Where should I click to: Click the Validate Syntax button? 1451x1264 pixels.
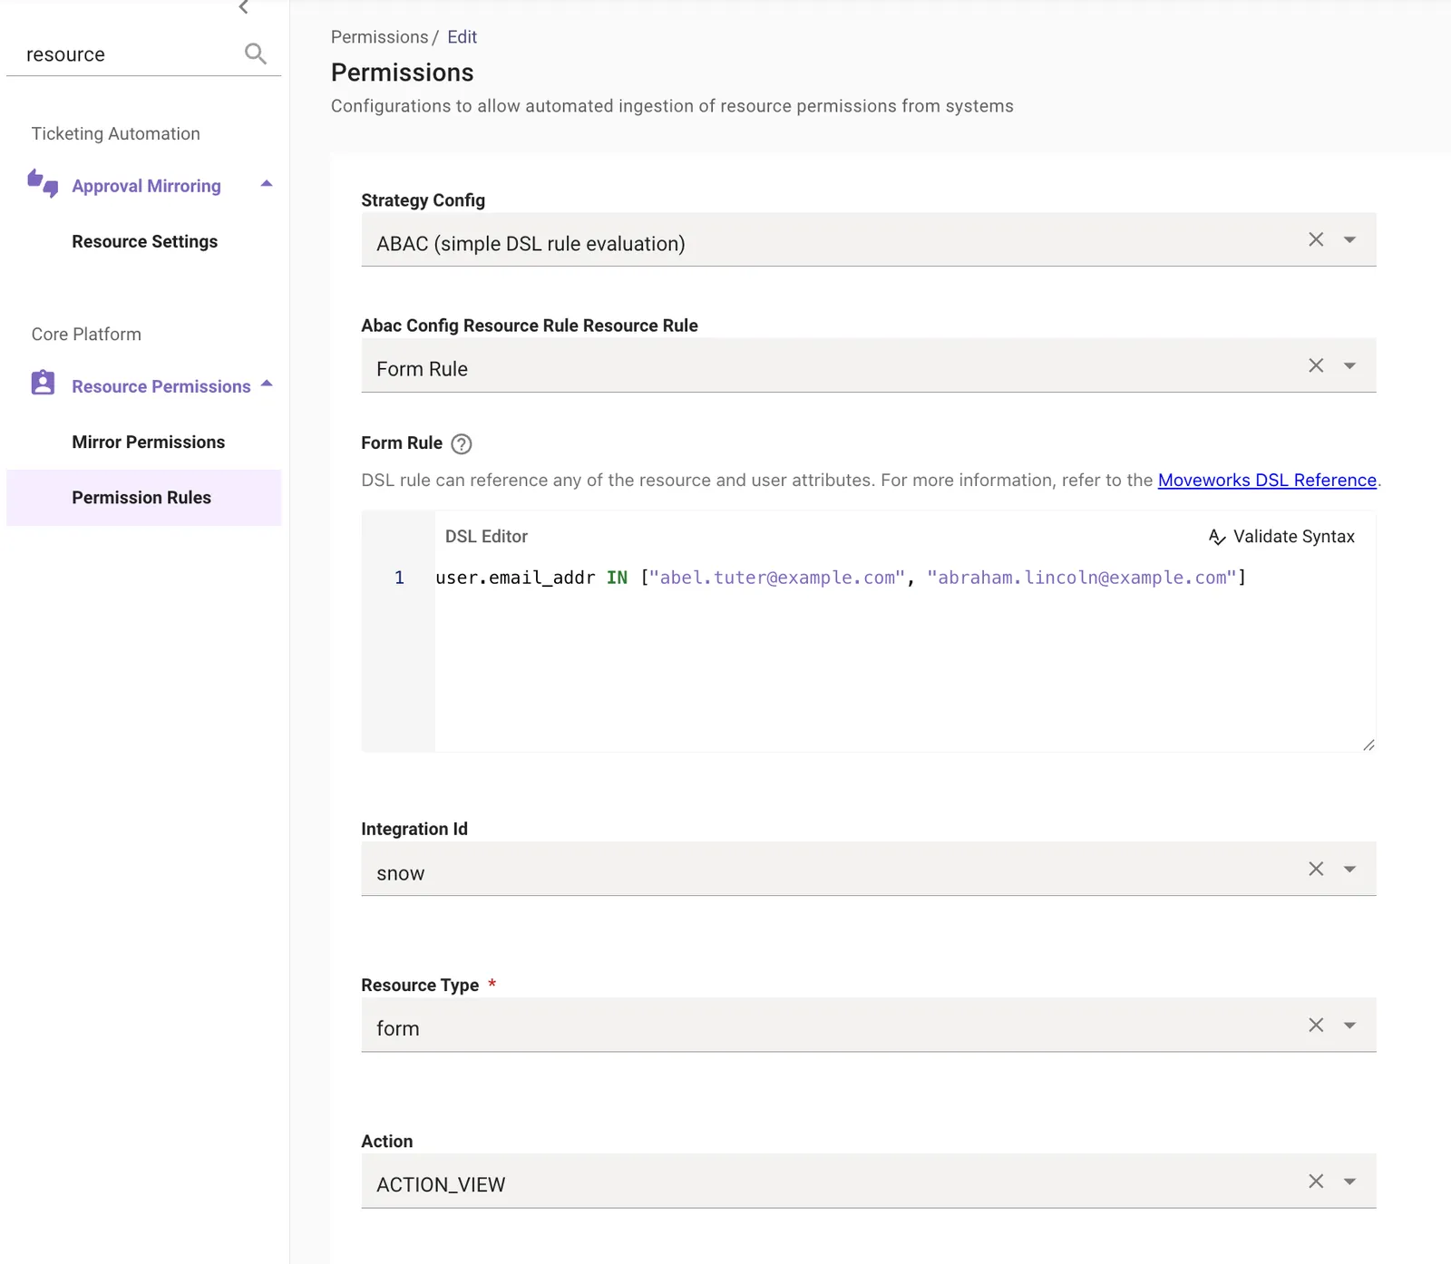(x=1281, y=537)
